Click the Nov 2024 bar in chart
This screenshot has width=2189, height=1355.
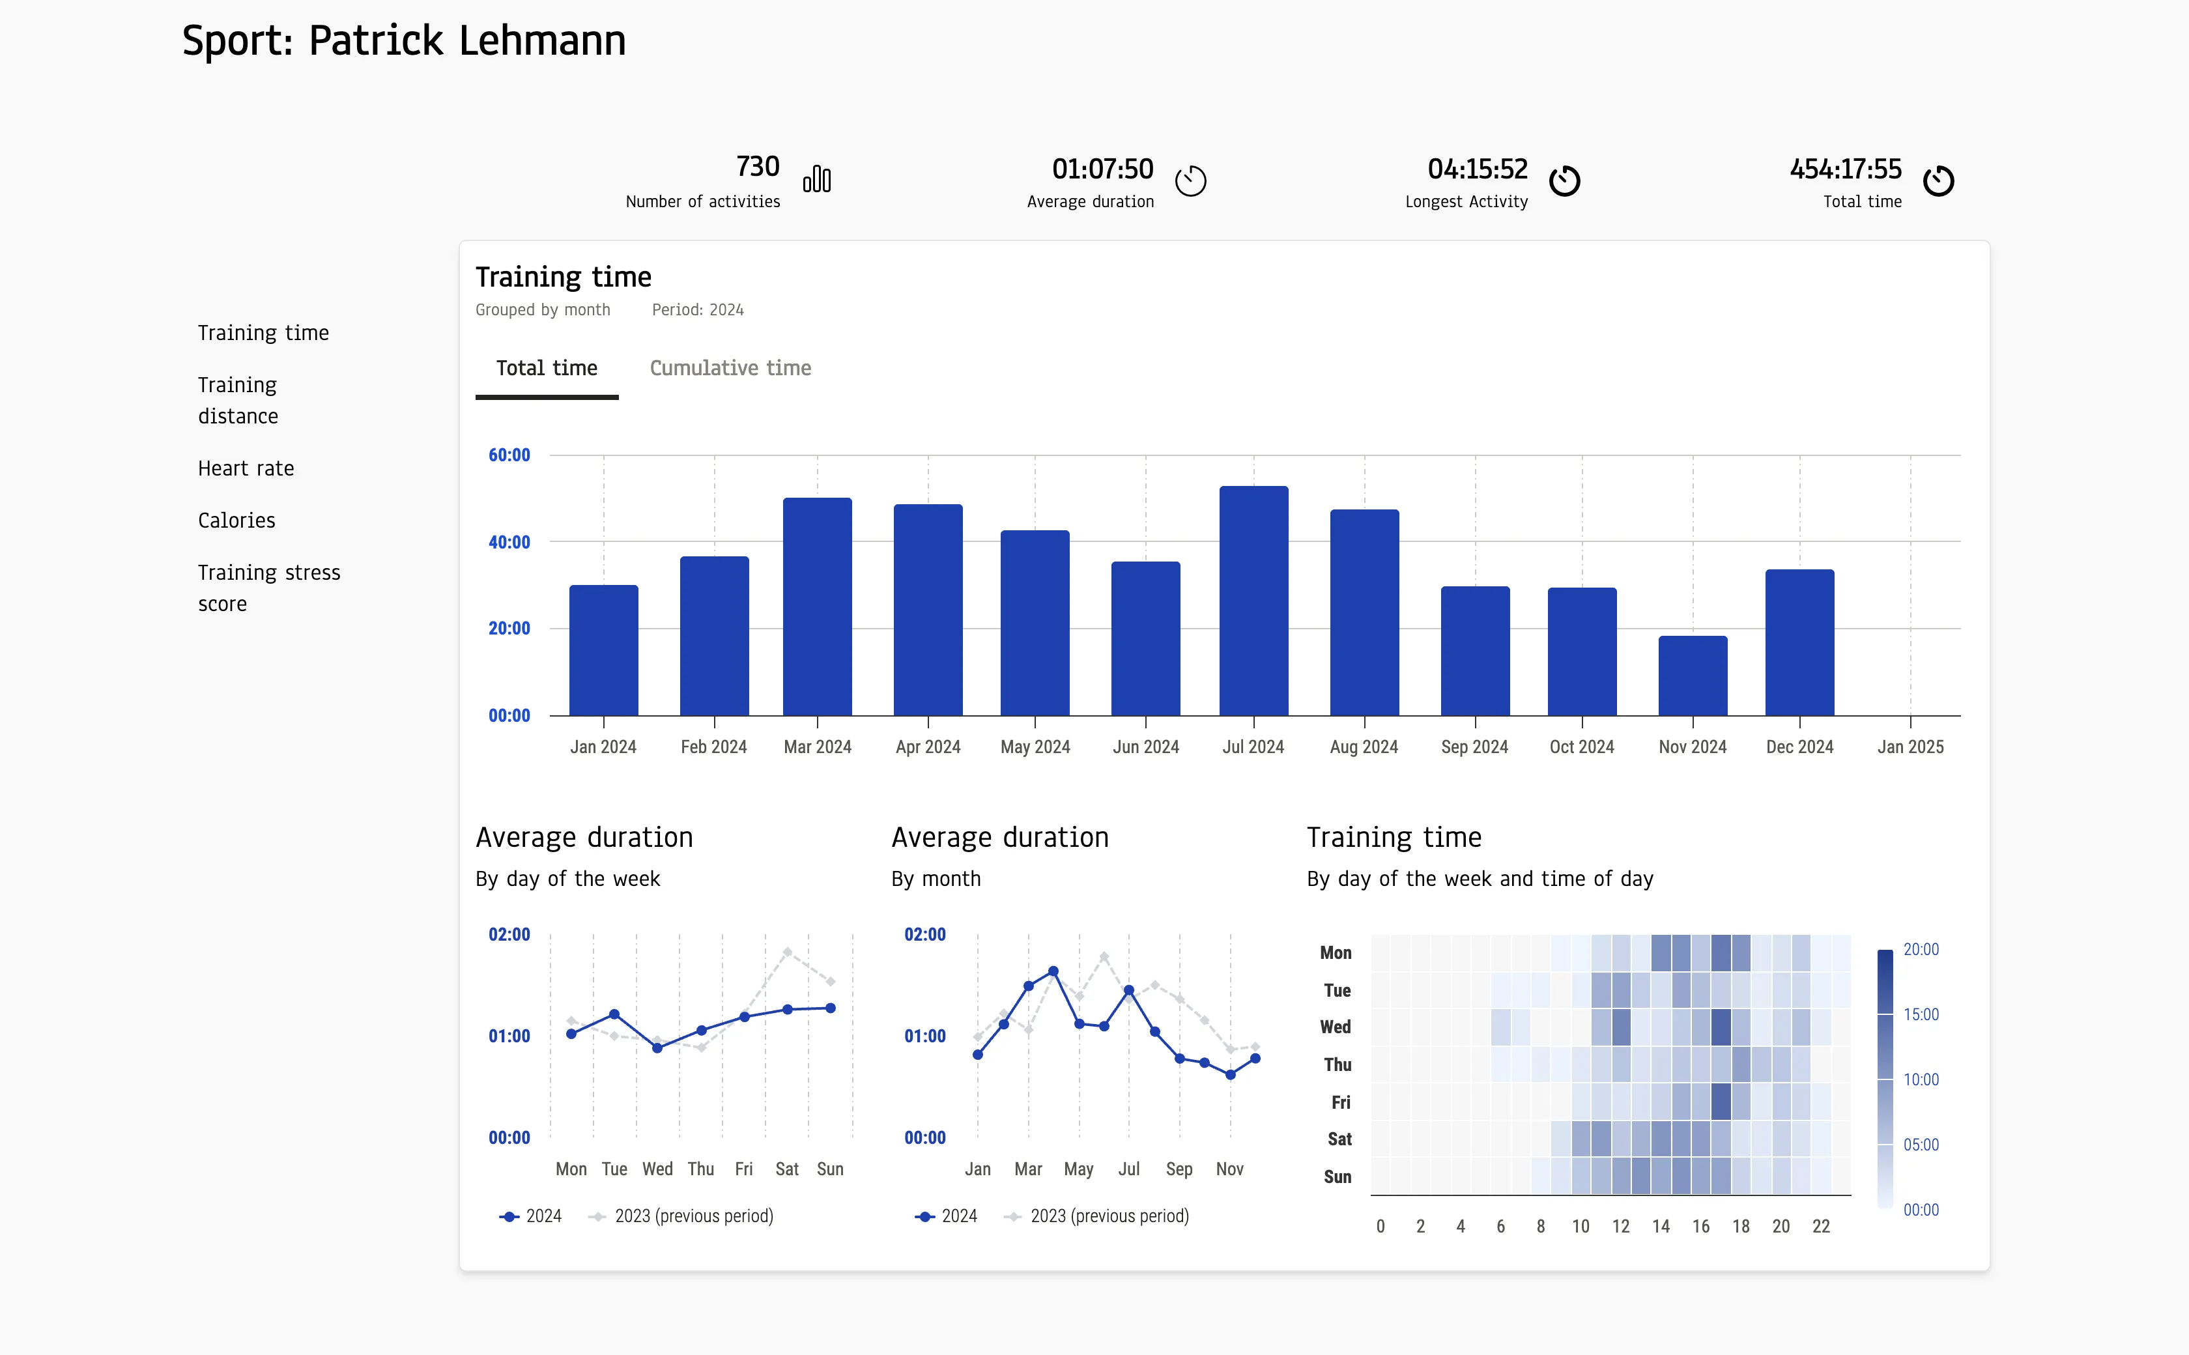click(1692, 676)
